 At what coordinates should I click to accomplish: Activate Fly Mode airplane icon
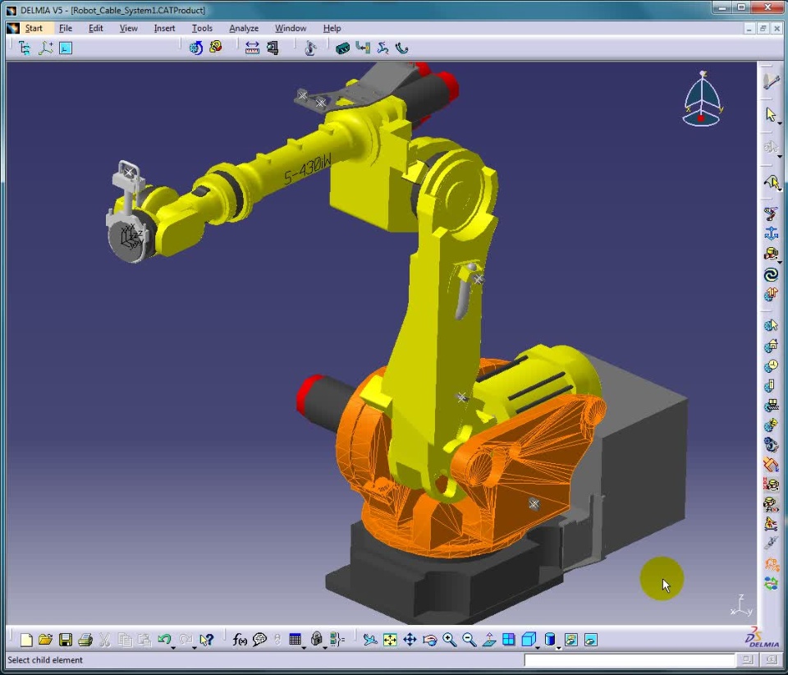tap(370, 640)
